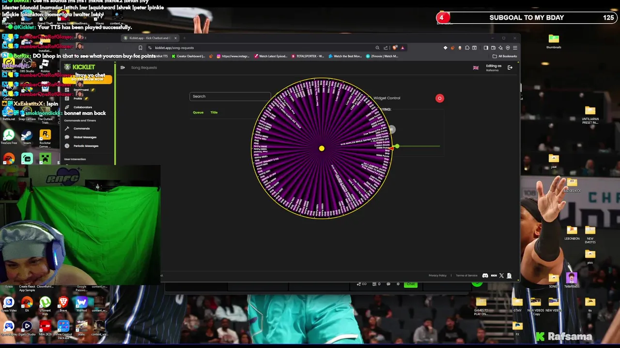Click the green volume slider handle
Viewport: 620px width, 348px height.
(397, 146)
